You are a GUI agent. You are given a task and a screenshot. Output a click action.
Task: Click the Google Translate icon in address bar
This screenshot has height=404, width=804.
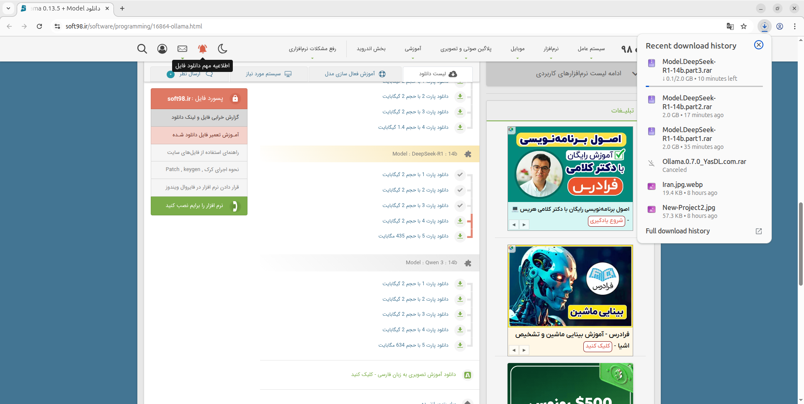click(x=730, y=26)
